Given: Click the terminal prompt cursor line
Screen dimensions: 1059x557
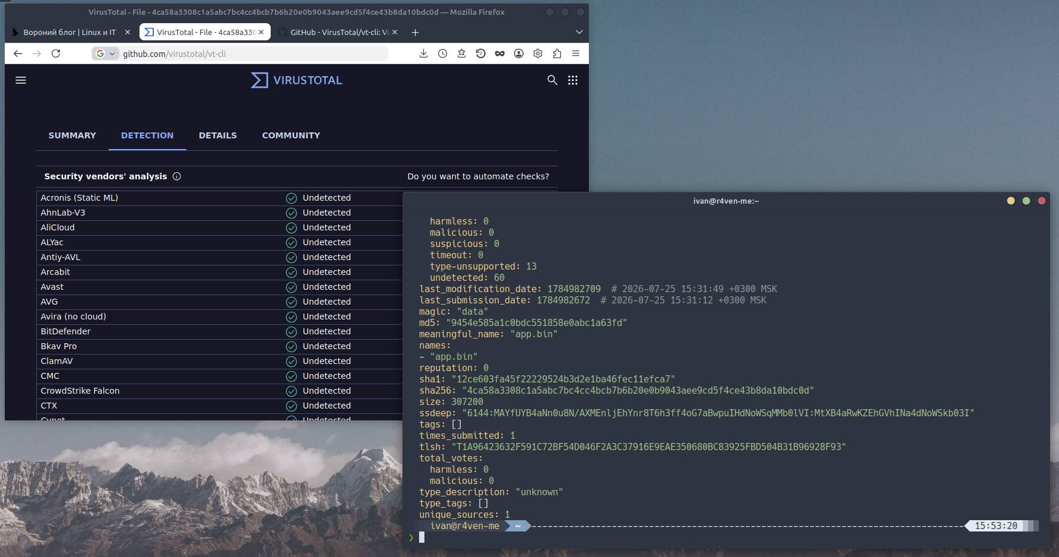Looking at the screenshot, I should [x=422, y=537].
